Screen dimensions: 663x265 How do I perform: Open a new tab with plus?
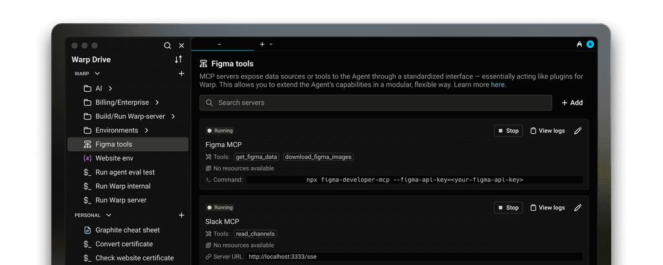coord(262,44)
